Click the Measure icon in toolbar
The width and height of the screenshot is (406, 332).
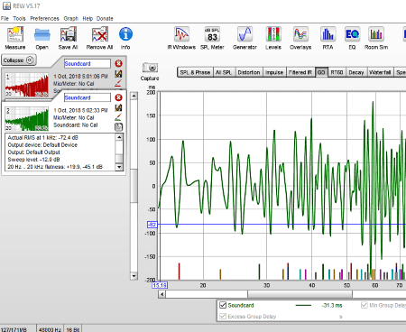(15, 34)
